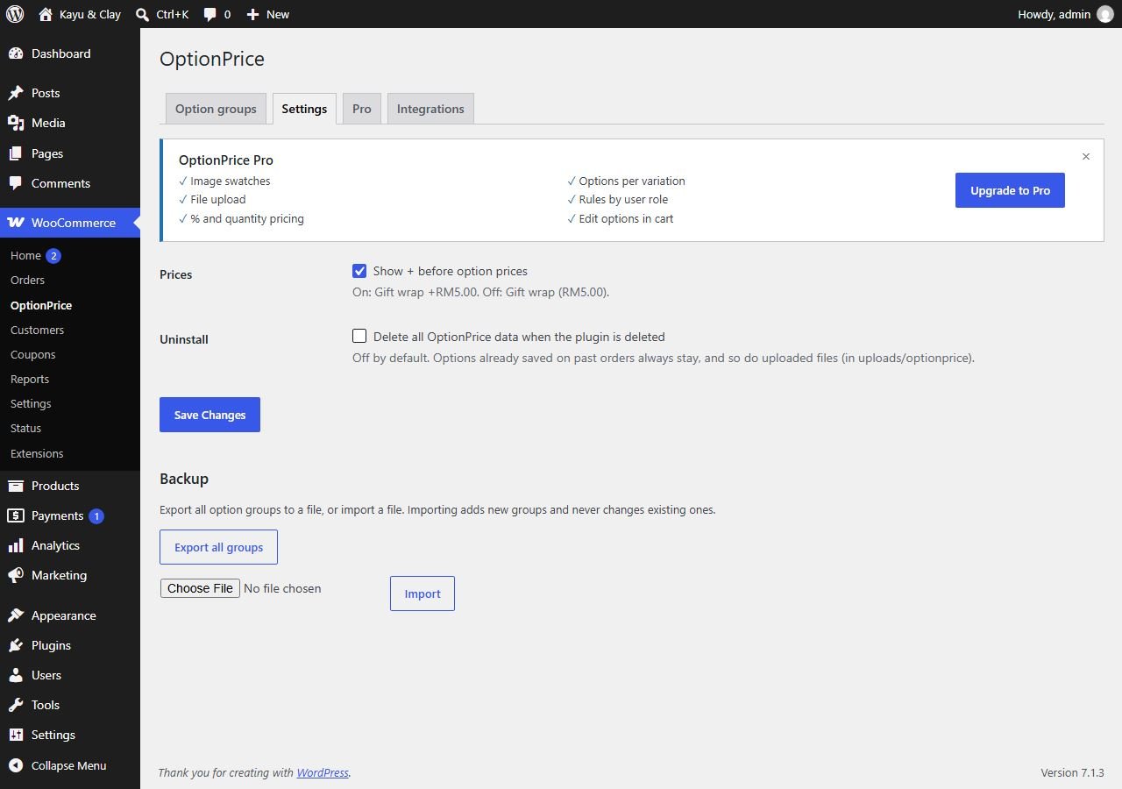This screenshot has height=789, width=1122.
Task: Click the Users person icon
Action: click(x=16, y=675)
